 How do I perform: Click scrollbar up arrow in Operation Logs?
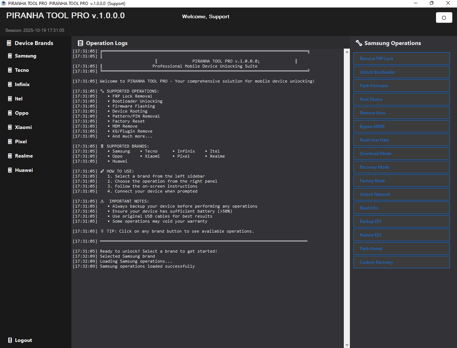347,52
